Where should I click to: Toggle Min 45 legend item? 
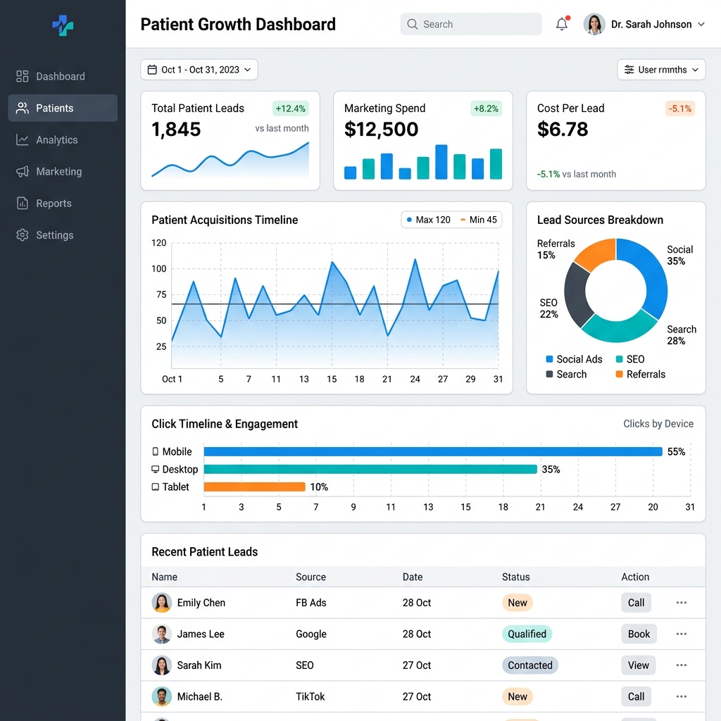click(x=479, y=220)
